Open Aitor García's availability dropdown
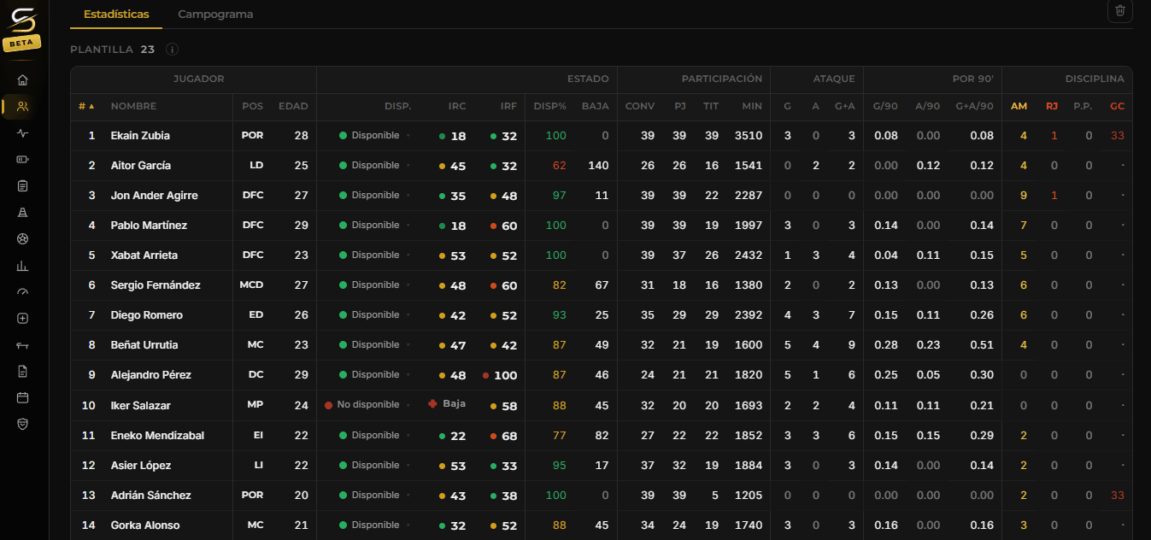The height and width of the screenshot is (540, 1151). tap(374, 166)
